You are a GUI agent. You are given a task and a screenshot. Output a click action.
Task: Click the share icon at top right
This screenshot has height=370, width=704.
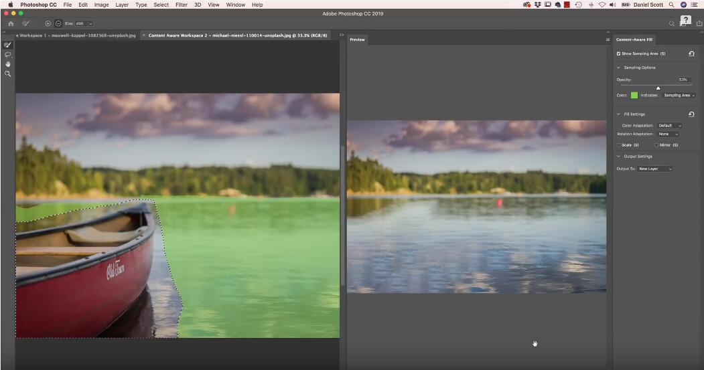[699, 23]
